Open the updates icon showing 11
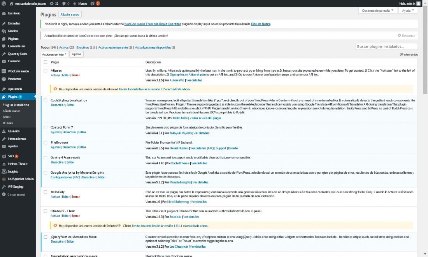The image size is (428, 257). 52,4
